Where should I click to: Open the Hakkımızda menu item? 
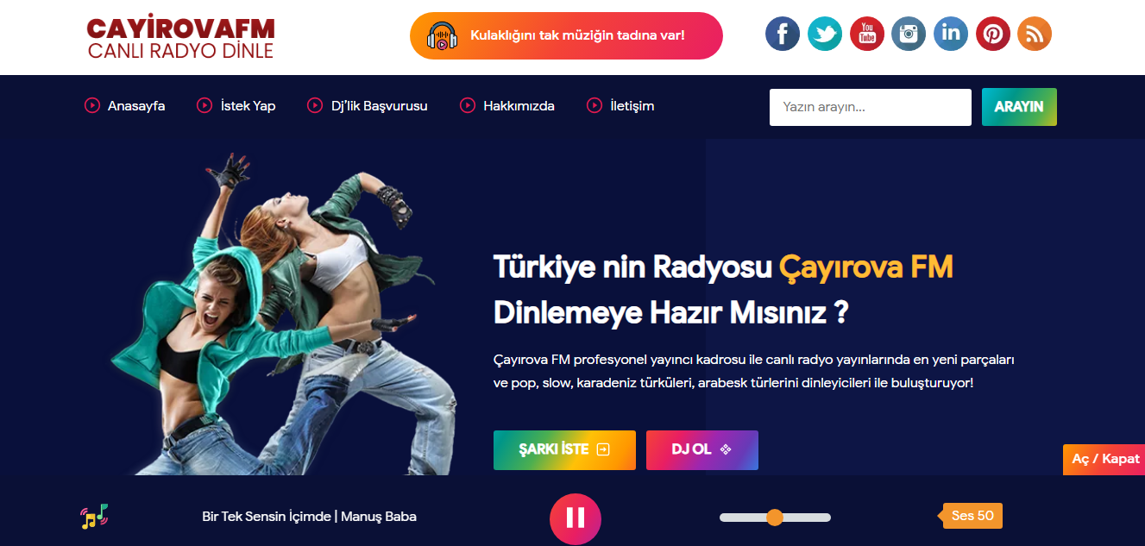pos(519,106)
